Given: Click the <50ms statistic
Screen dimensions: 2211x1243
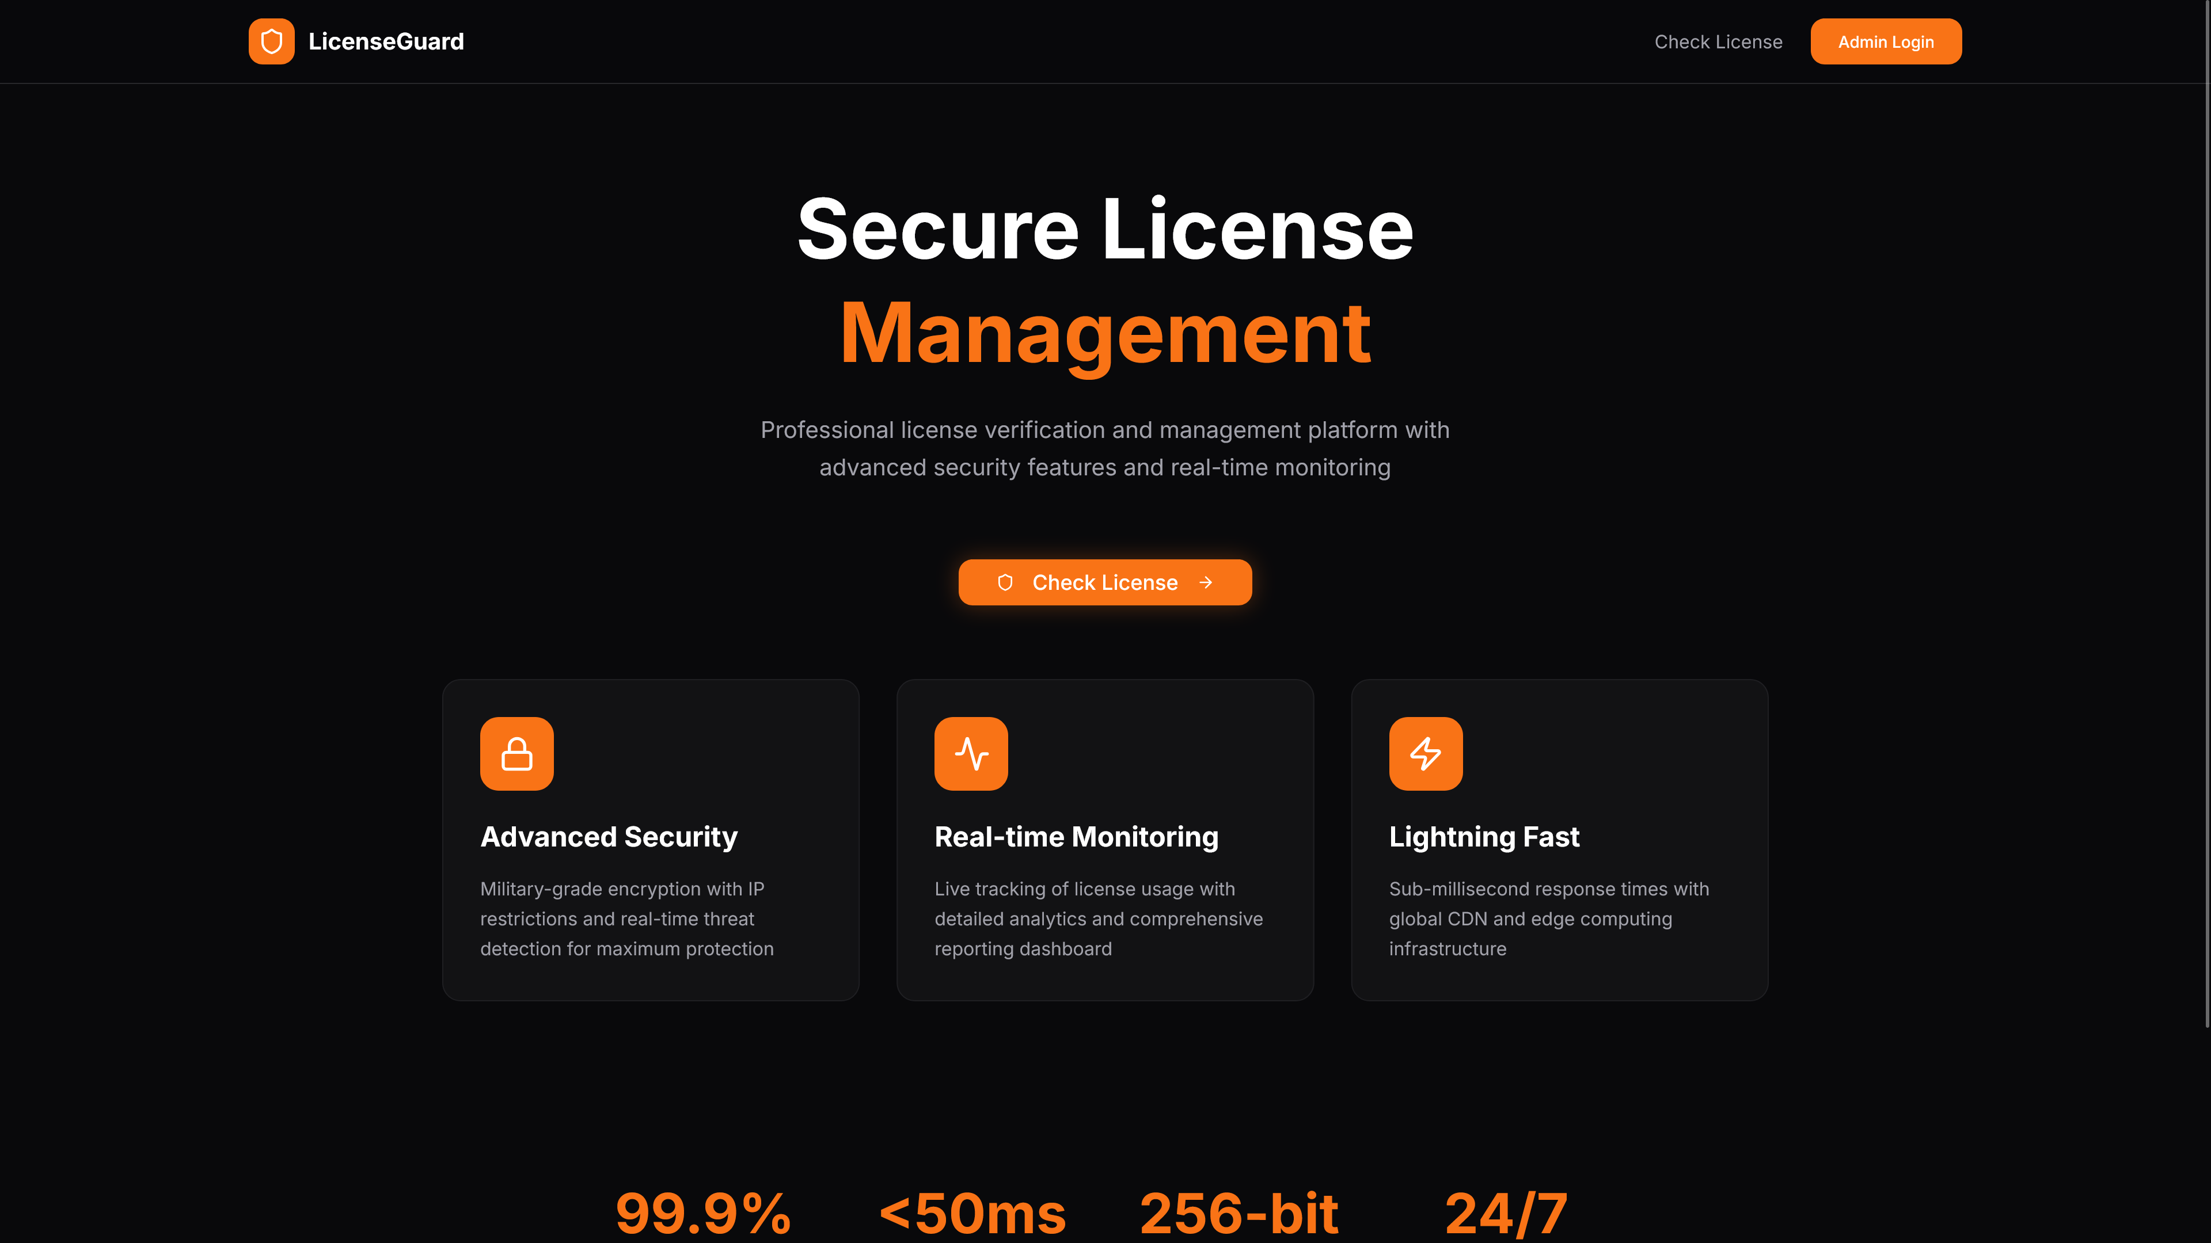Looking at the screenshot, I should (x=972, y=1213).
